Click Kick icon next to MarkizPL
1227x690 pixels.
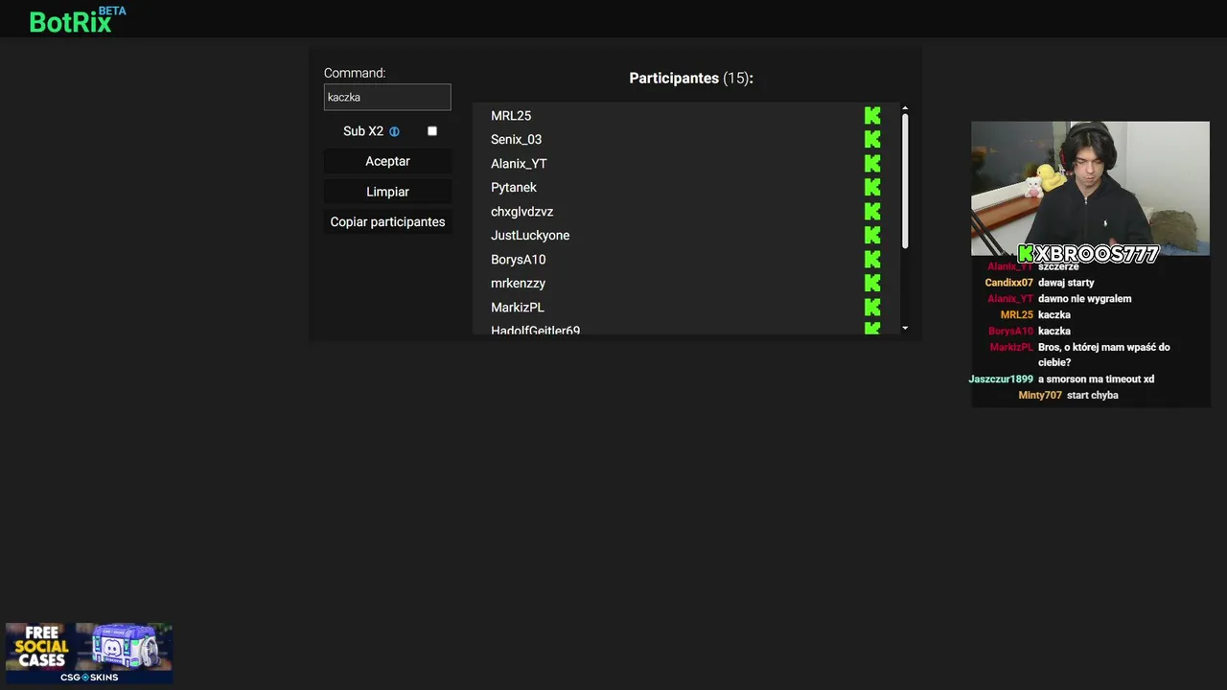coord(872,308)
